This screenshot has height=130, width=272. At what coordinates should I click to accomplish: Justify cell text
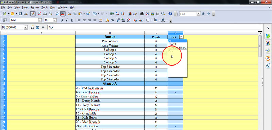[95, 20]
